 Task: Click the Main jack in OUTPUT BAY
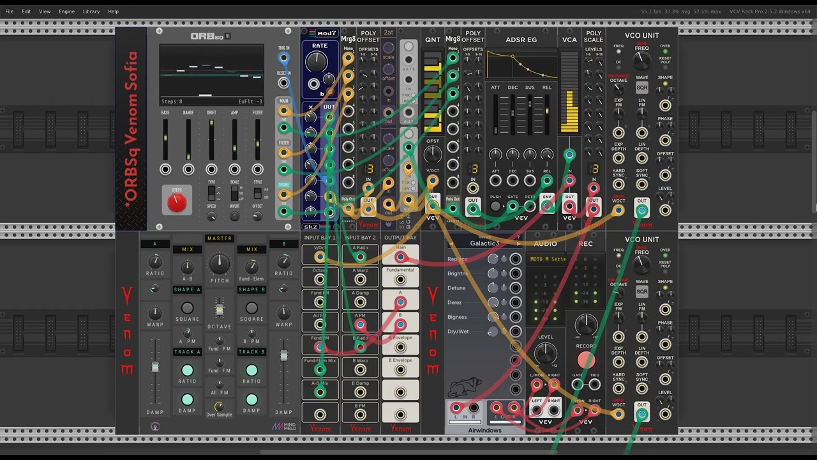pos(400,257)
